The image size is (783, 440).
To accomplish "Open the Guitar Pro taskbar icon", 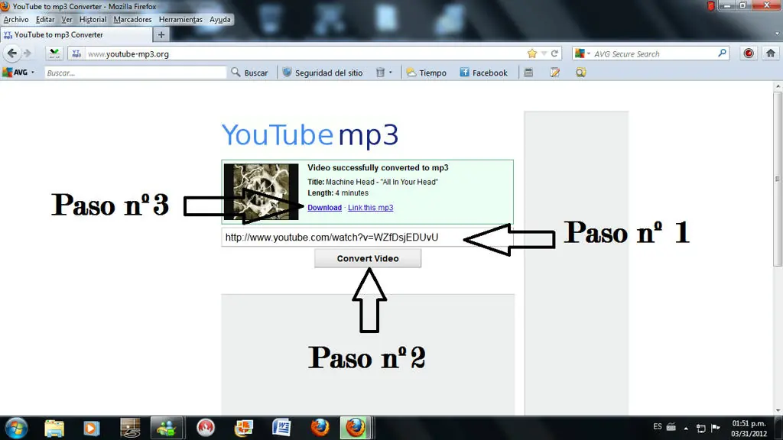I will click(130, 428).
